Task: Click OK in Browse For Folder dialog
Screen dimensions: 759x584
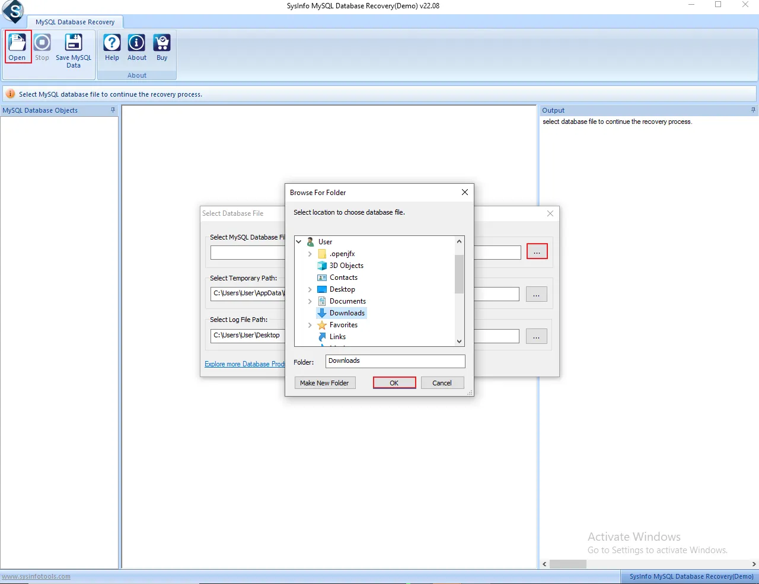Action: pos(394,383)
